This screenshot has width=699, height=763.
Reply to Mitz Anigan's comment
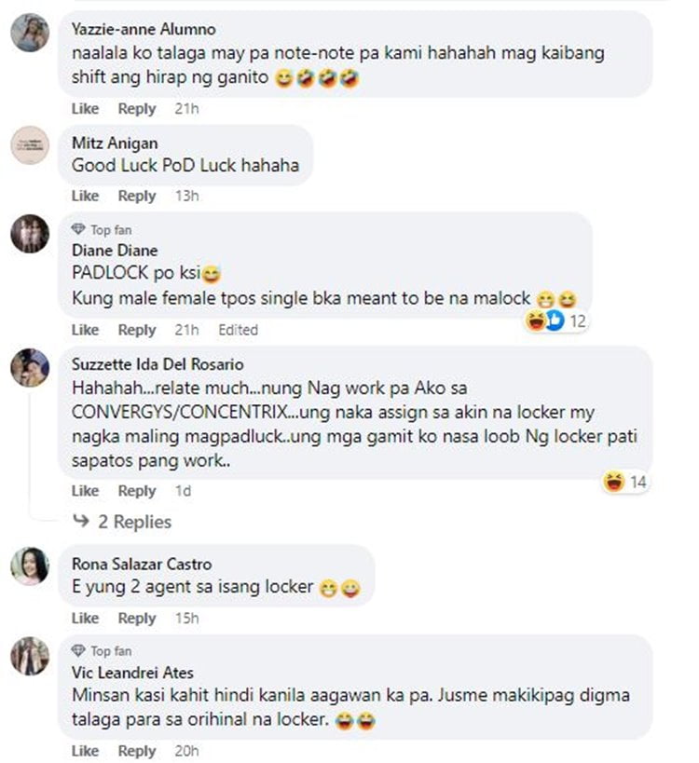click(x=137, y=196)
